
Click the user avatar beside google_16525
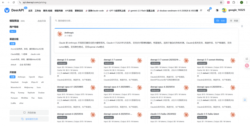224,10
